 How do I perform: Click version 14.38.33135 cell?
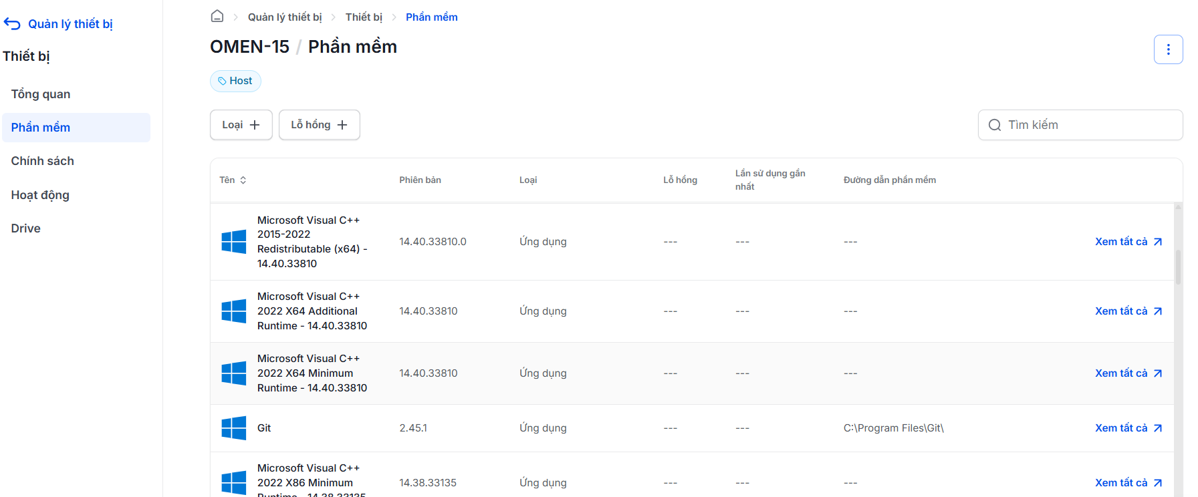click(428, 483)
